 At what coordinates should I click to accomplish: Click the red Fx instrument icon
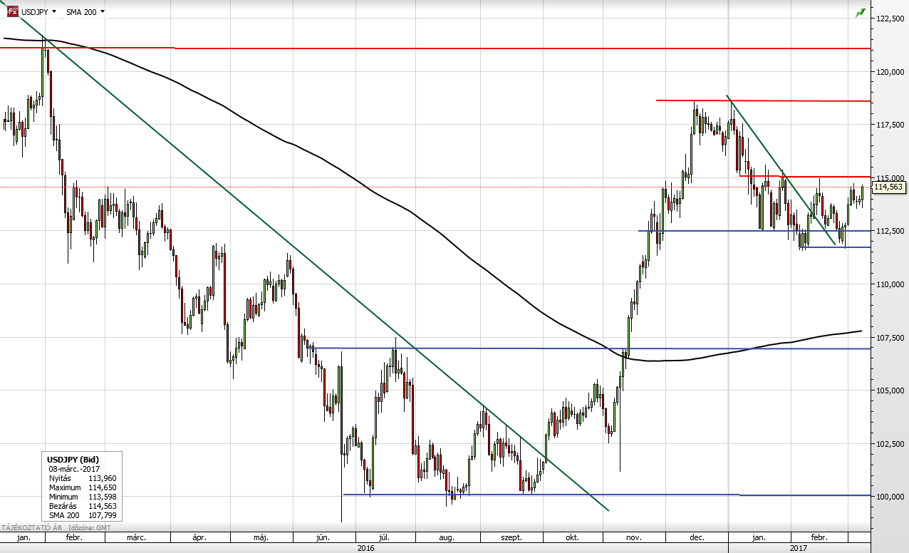12,11
